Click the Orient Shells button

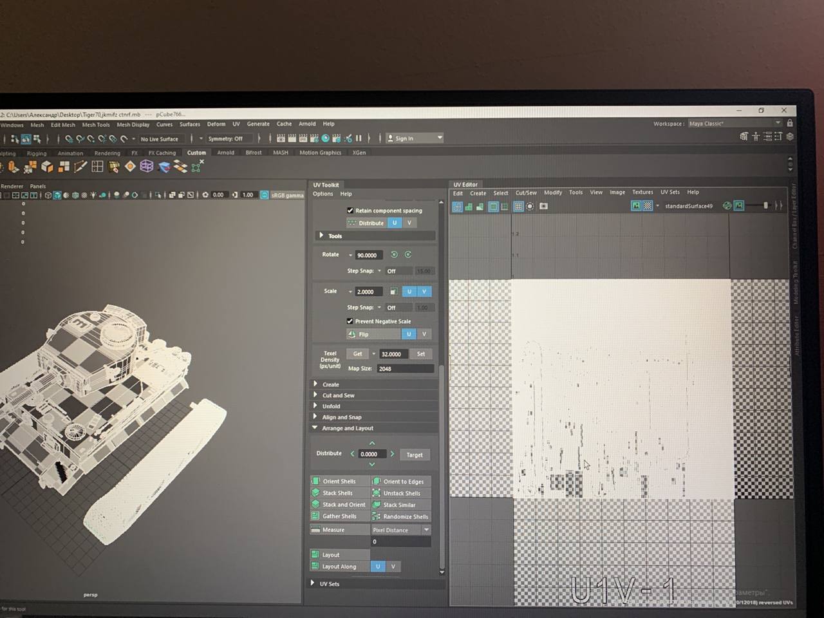pyautogui.click(x=339, y=482)
